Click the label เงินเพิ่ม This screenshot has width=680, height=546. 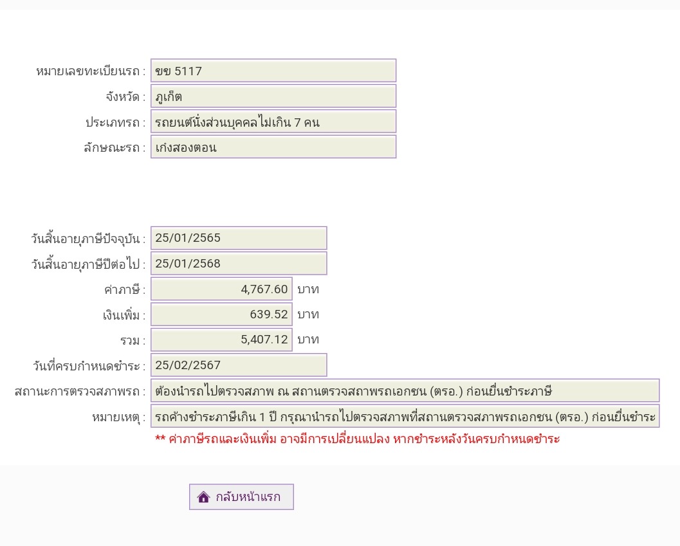tap(124, 315)
